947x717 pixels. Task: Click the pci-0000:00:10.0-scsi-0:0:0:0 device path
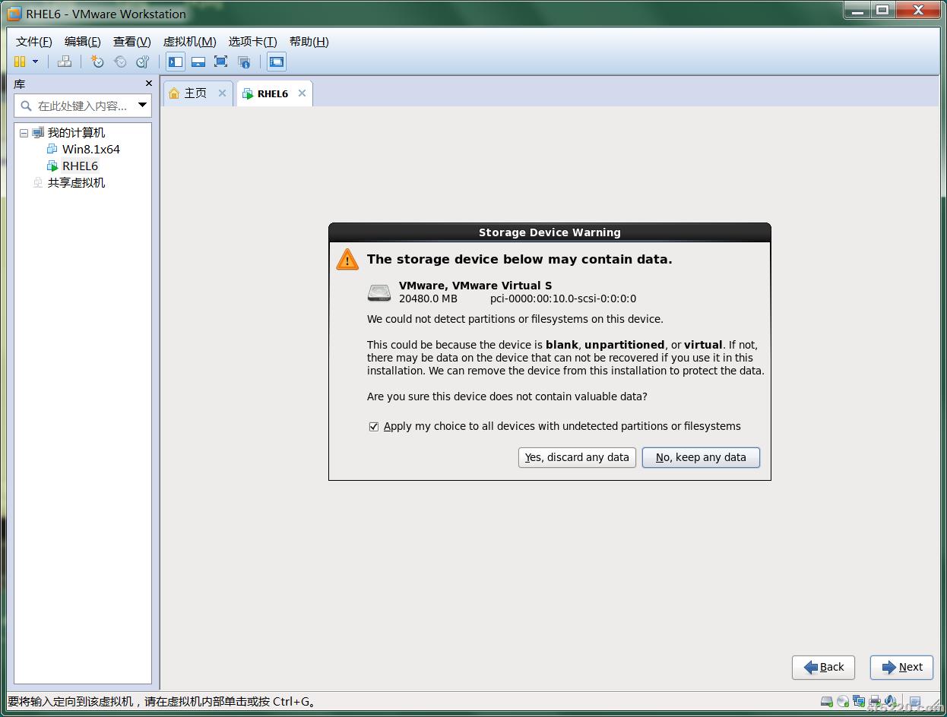[563, 298]
